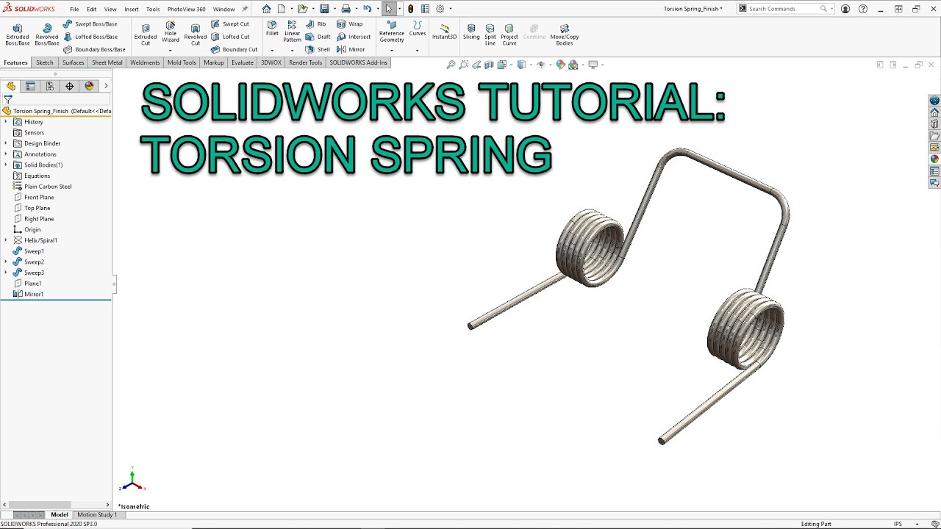The width and height of the screenshot is (941, 529).
Task: Choose Lofted Boss/Base feature
Action: [90, 37]
